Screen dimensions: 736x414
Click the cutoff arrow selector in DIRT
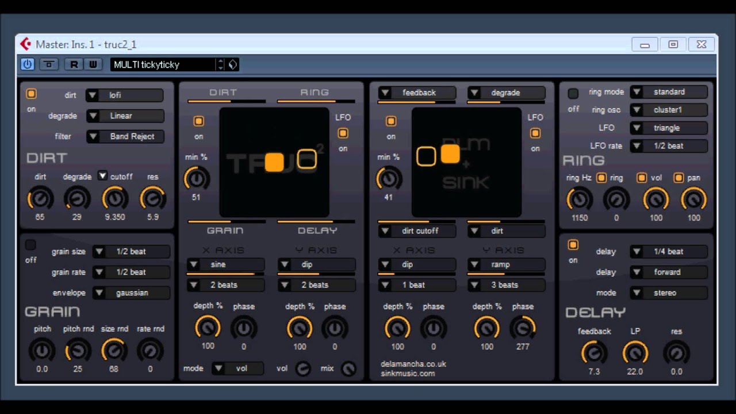(102, 175)
